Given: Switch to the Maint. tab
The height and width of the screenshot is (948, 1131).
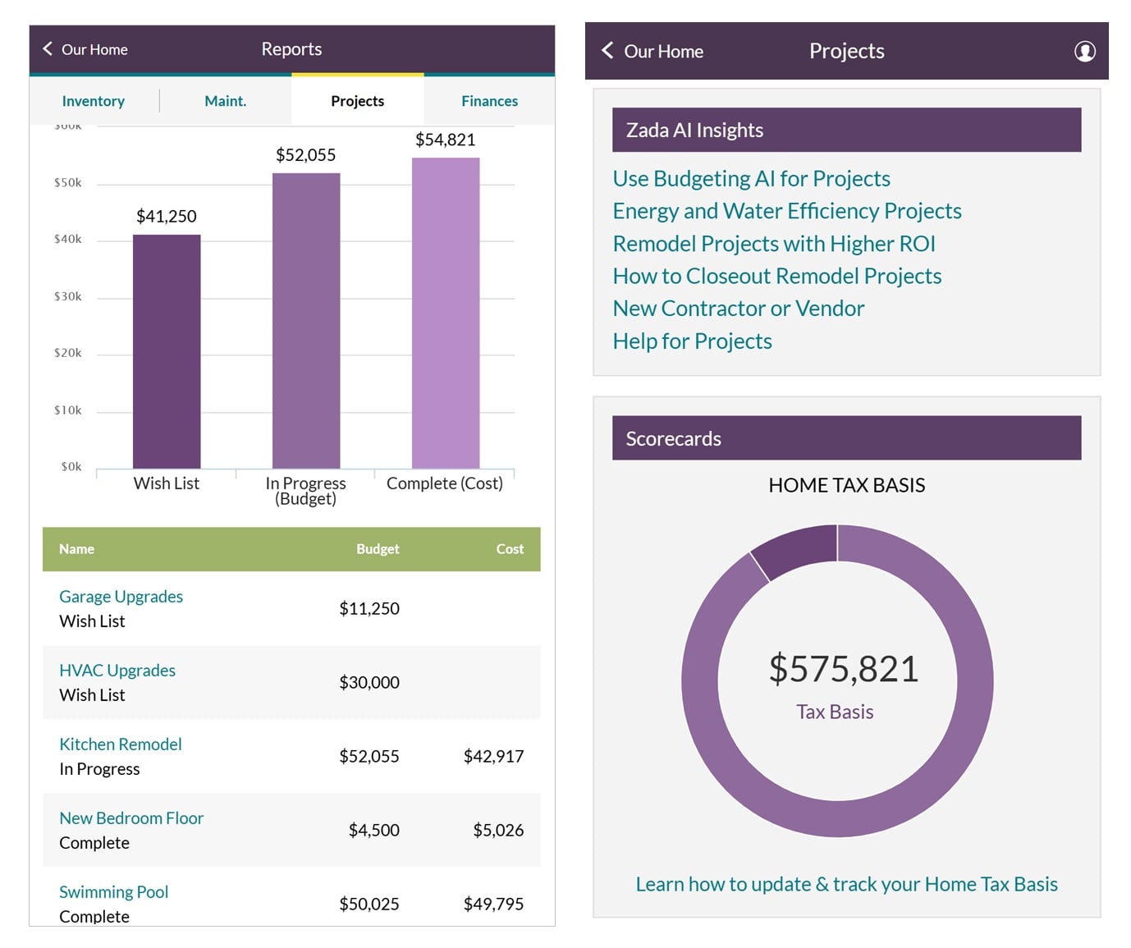Looking at the screenshot, I should [225, 100].
